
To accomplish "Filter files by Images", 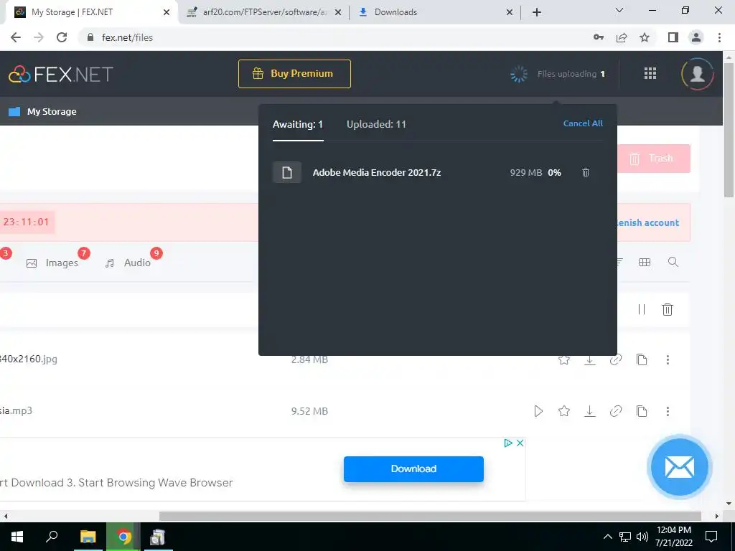I will [52, 263].
